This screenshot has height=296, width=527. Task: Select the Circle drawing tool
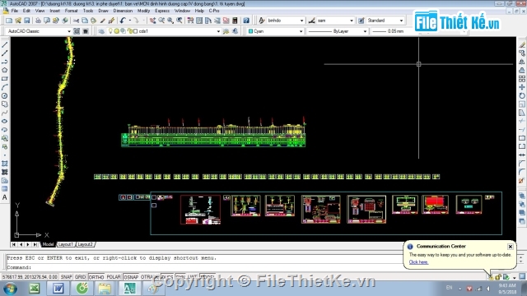[5, 95]
